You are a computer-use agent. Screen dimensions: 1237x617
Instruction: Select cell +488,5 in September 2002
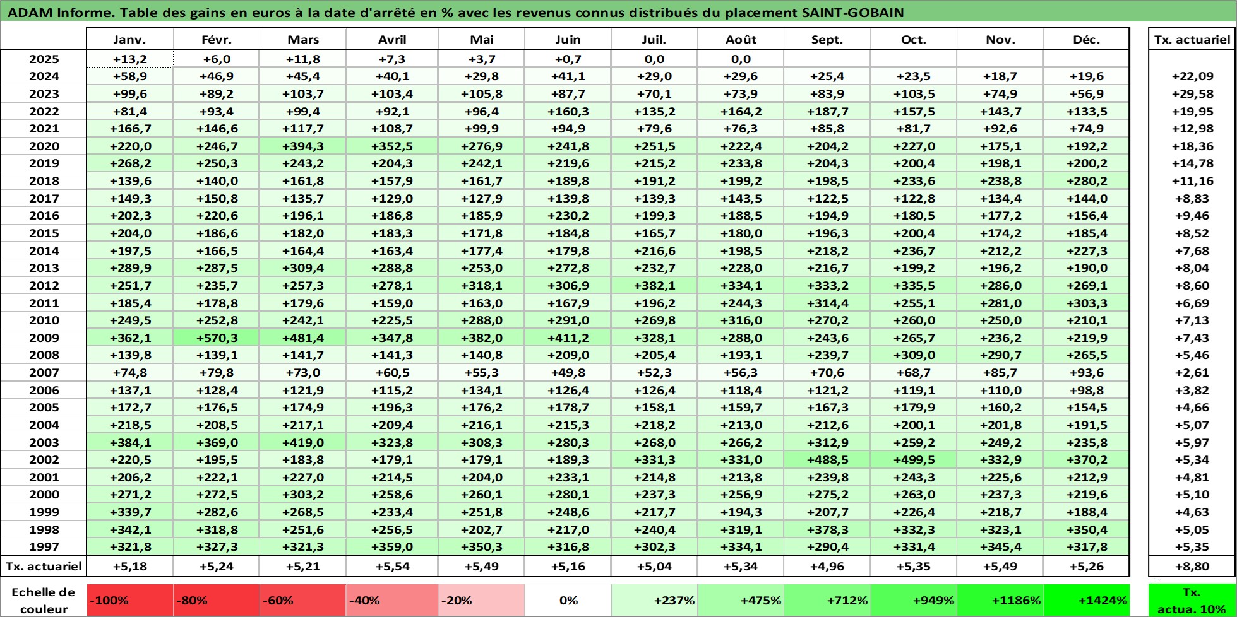[827, 460]
